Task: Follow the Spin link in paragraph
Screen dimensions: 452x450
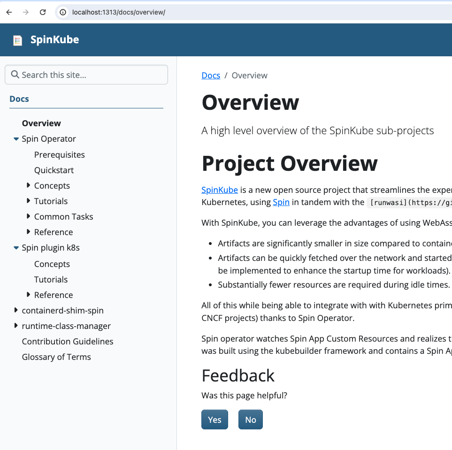Action: [x=281, y=202]
